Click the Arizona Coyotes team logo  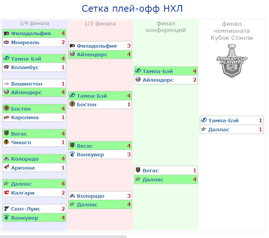click(x=6, y=168)
